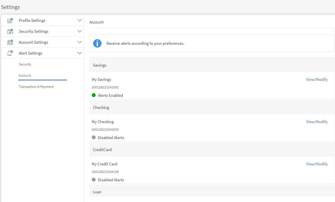Collapse the Alert Settings chevron
Image resolution: width=335 pixels, height=202 pixels.
point(79,53)
